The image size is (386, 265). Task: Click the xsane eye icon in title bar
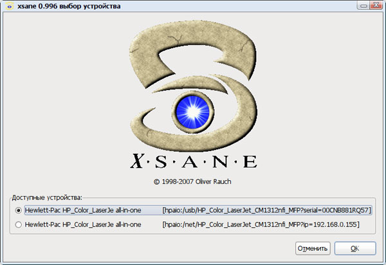pos(10,6)
